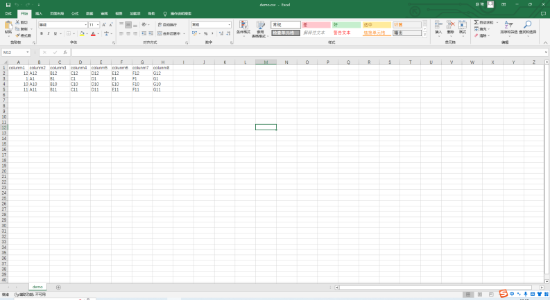Expand the underline style arrow
The image size is (550, 300).
coord(60,34)
